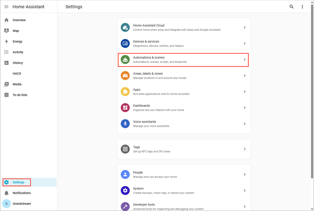Image resolution: width=314 pixels, height=211 pixels.
Task: Click the chevron on the Automations & scenes row
Action: (244, 60)
